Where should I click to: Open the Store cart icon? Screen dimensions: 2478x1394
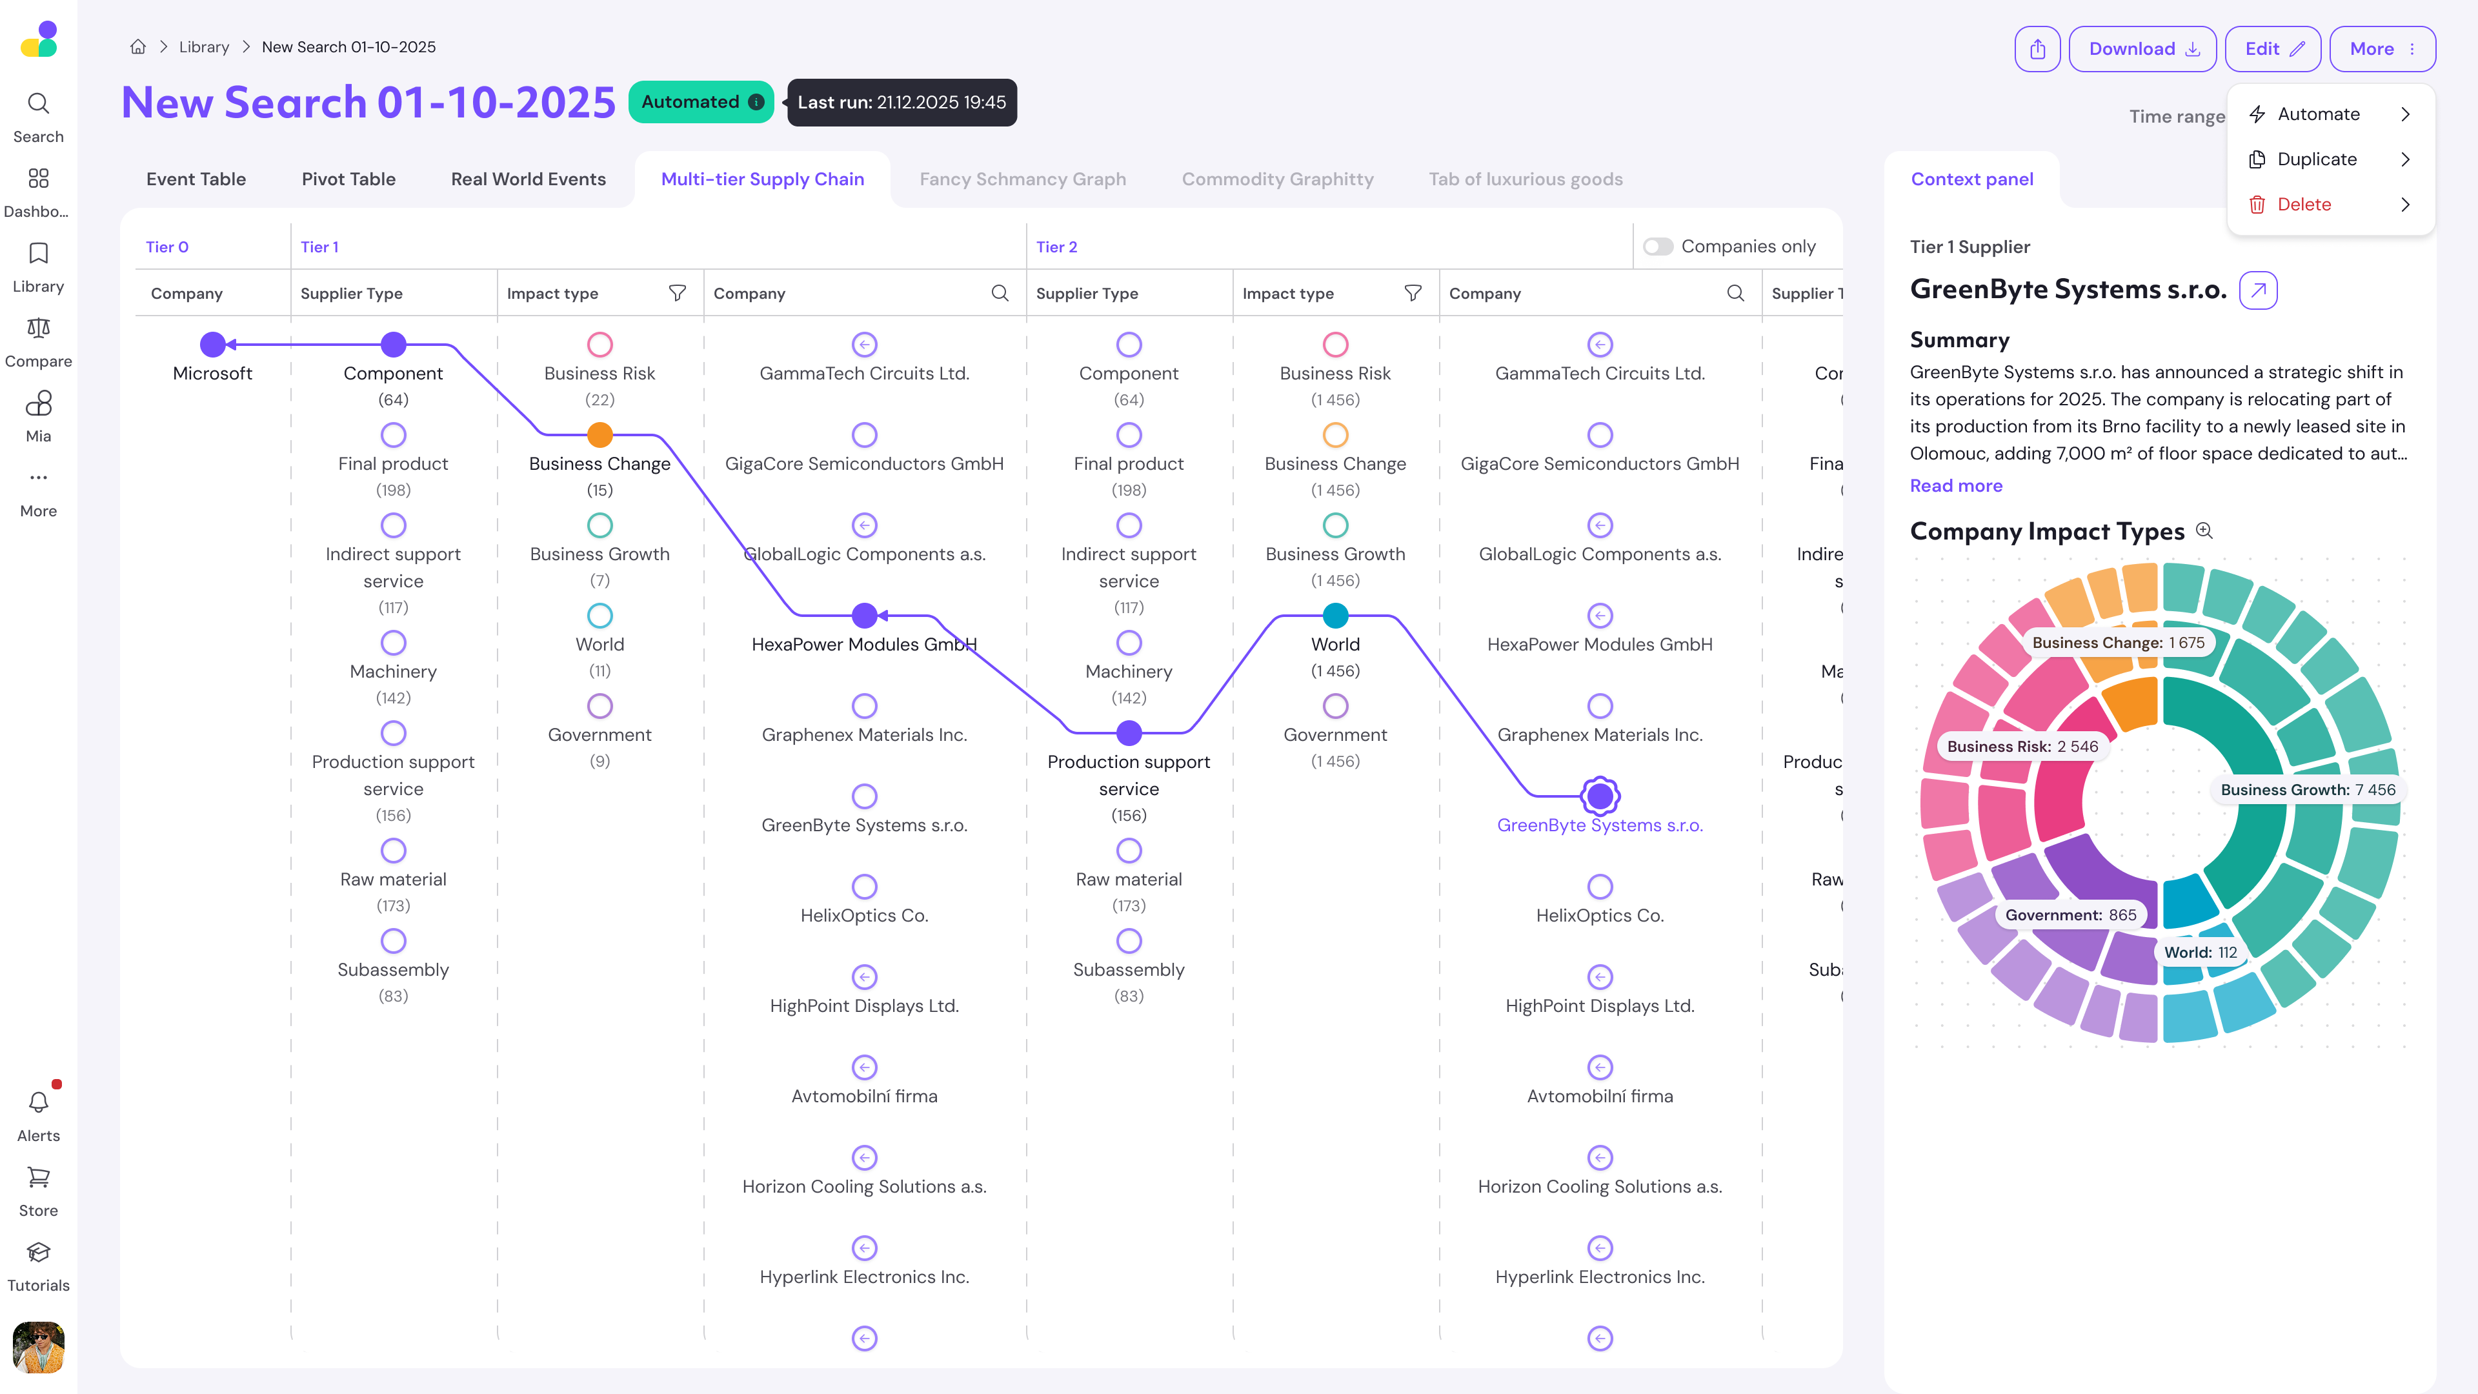[x=39, y=1178]
